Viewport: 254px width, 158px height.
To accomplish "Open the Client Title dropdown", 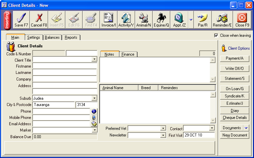I will [x=94, y=59].
